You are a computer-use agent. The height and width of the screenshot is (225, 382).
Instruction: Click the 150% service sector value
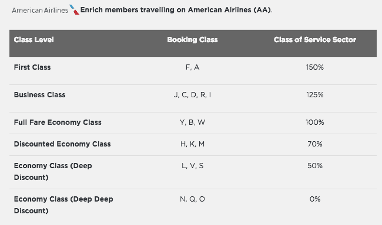315,67
